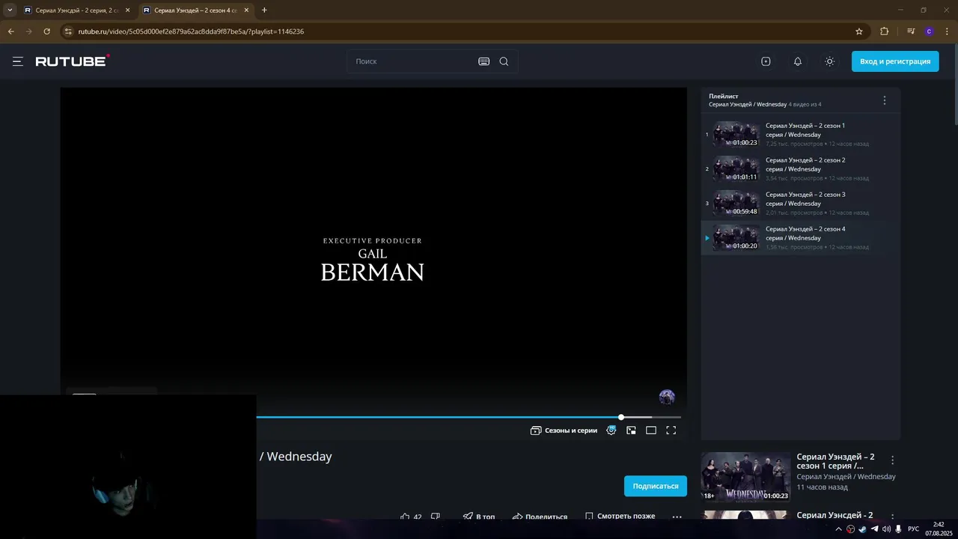Open recommended 2 сезон 1 серия thumbnail
Screen dimensions: 958x539
click(x=745, y=476)
